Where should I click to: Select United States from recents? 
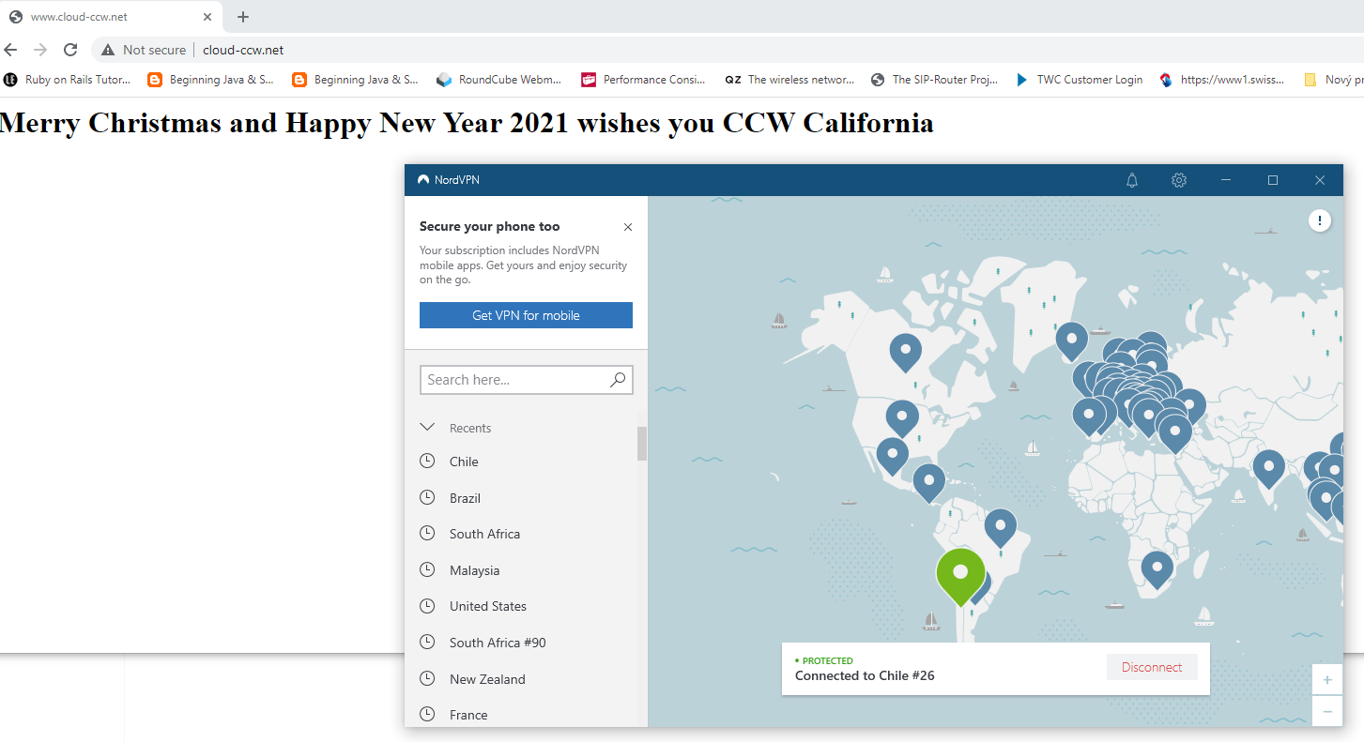coord(488,606)
